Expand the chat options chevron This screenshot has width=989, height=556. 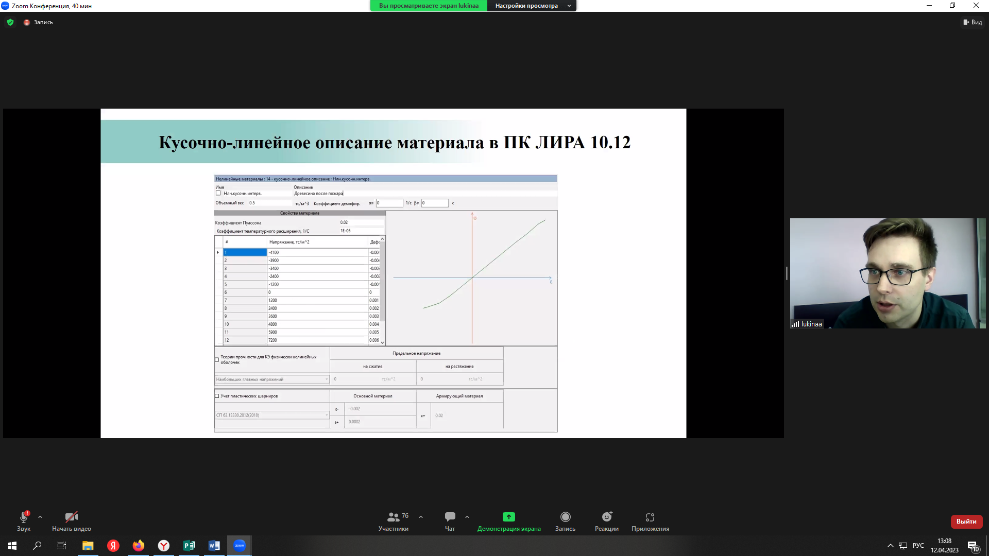click(467, 517)
